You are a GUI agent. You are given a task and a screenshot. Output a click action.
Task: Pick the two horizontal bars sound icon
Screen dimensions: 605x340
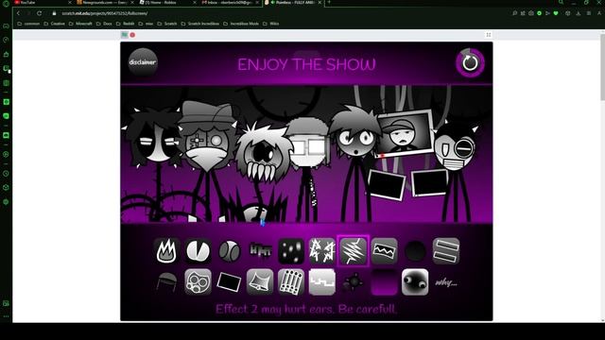tap(446, 251)
